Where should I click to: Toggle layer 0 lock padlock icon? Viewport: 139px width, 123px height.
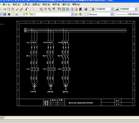pos(30,14)
